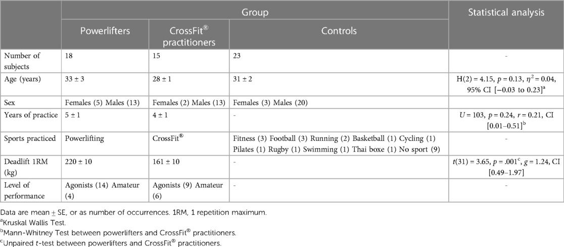564x247 pixels.
Task: Select the t(31) = 3.65 result cell
Action: (506, 166)
